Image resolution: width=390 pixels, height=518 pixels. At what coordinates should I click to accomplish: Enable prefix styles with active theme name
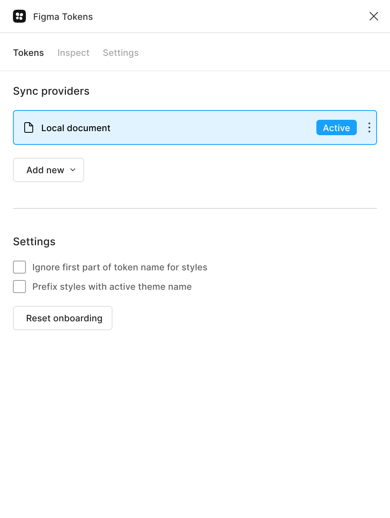pyautogui.click(x=19, y=287)
